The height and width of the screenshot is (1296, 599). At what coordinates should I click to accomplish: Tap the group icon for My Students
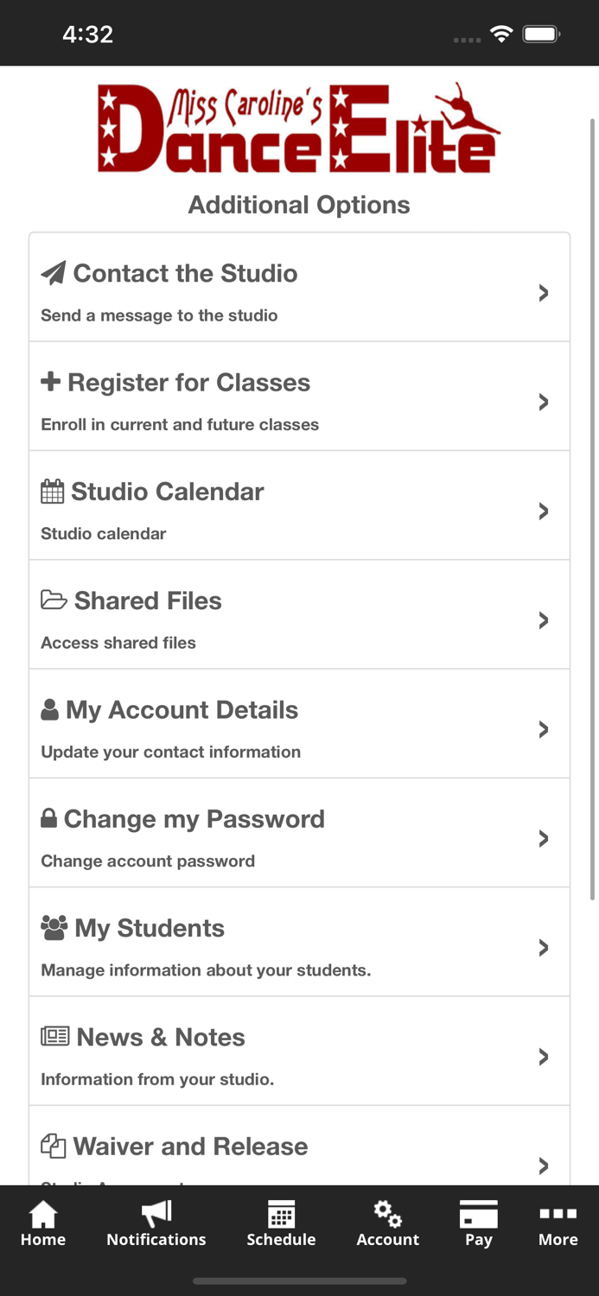pos(54,928)
